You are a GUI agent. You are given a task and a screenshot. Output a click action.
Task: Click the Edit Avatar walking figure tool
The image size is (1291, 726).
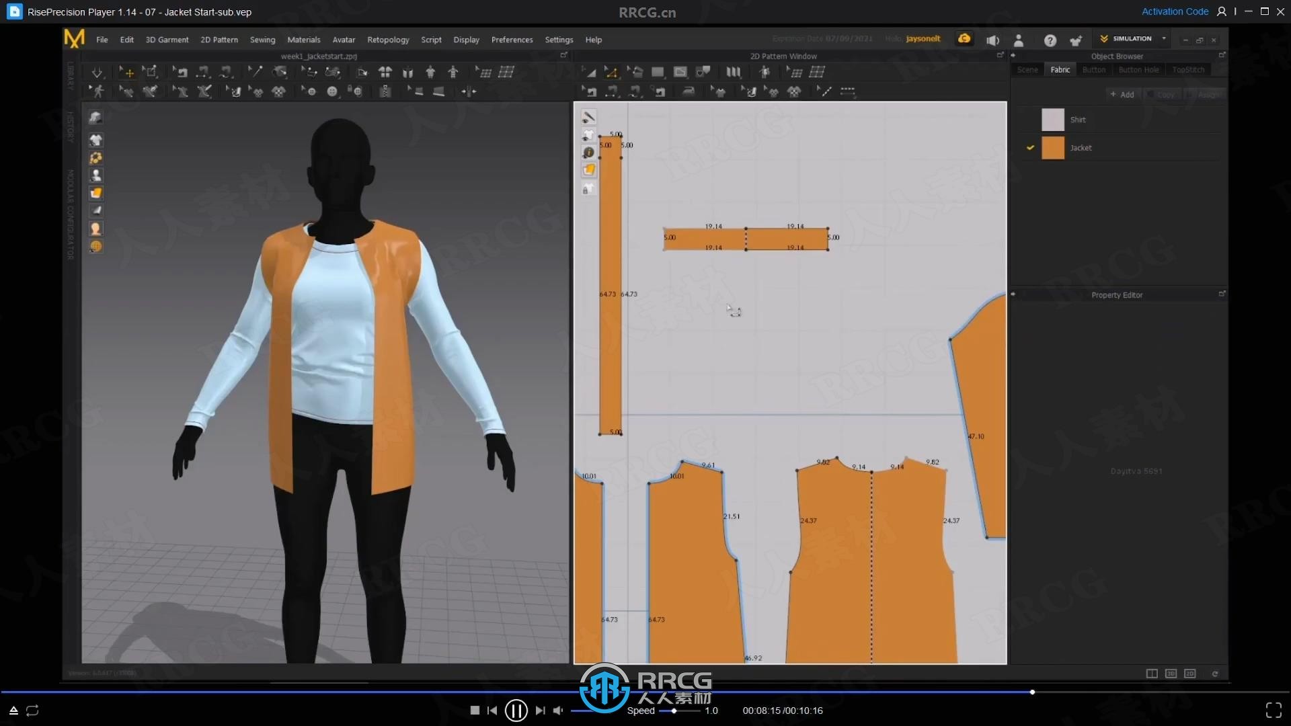pyautogui.click(x=98, y=91)
